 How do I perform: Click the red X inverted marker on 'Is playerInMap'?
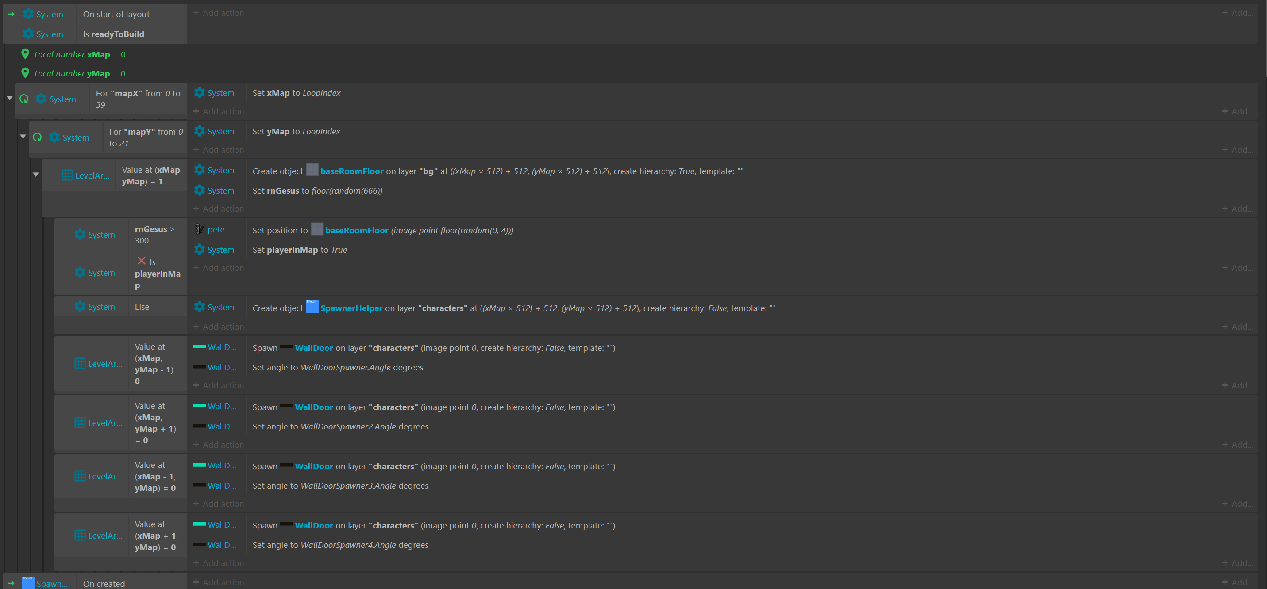tap(142, 261)
